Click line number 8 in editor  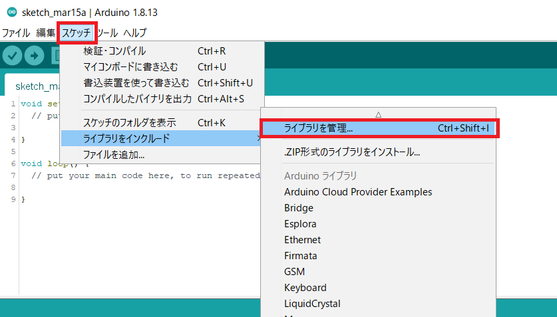pyautogui.click(x=13, y=187)
